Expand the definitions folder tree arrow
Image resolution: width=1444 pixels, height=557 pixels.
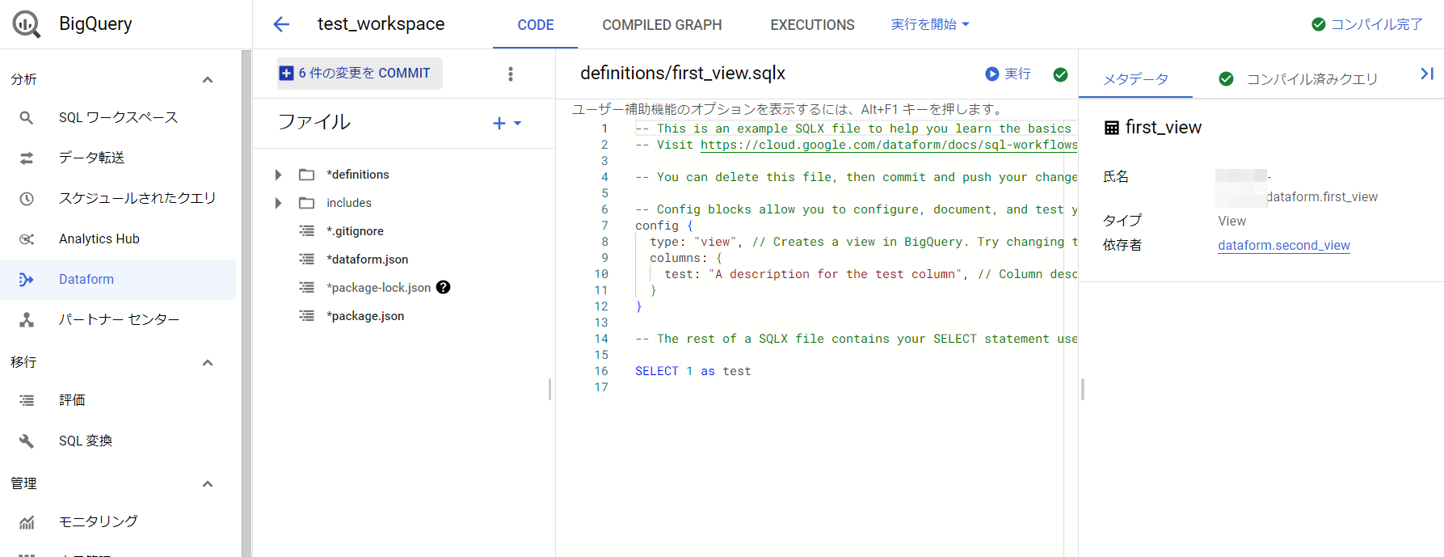tap(278, 175)
